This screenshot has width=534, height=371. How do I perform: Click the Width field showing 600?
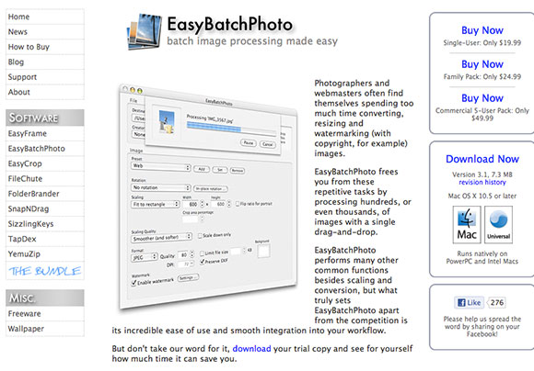pyautogui.click(x=191, y=204)
